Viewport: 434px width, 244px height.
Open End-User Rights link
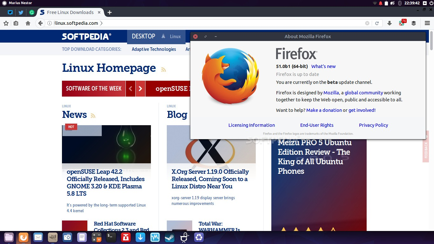point(317,125)
